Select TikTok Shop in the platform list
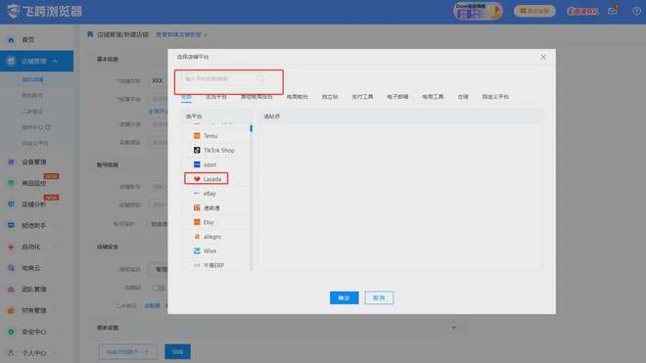The image size is (646, 363). tap(216, 150)
